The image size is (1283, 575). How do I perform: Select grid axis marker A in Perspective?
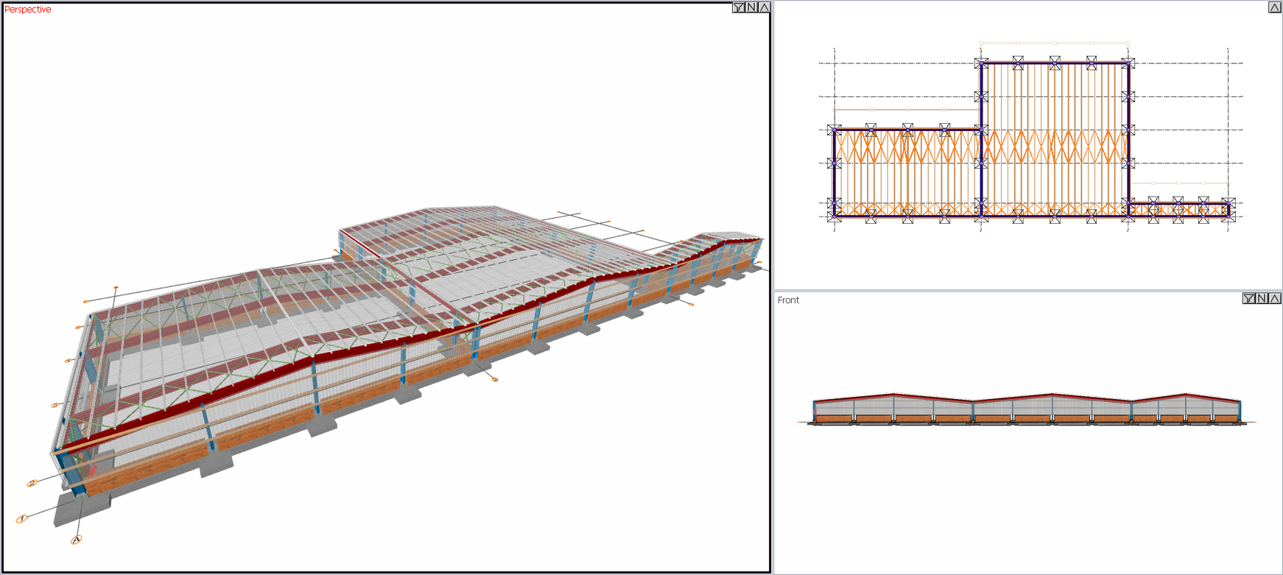coord(76,540)
